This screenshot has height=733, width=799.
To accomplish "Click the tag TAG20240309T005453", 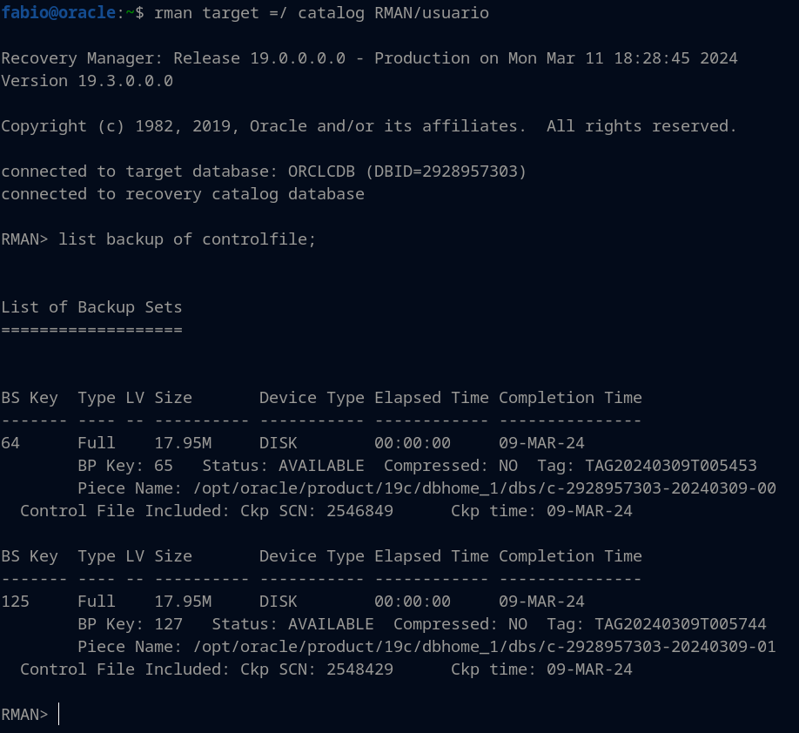I will (x=671, y=466).
